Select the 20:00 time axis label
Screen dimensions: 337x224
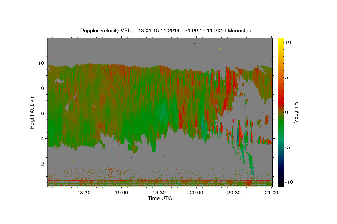[x=197, y=193]
